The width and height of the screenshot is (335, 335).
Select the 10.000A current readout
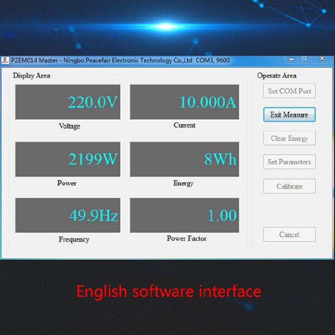tap(184, 102)
